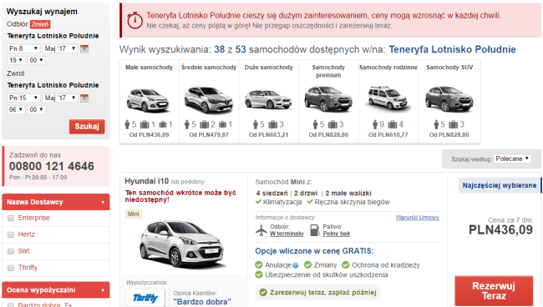Open the pickup minutes dropdown
Viewport: 543px width, 307px height.
[x=37, y=60]
